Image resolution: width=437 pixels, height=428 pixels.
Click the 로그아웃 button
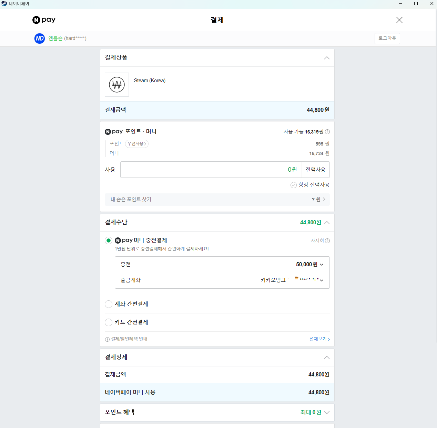[387, 38]
